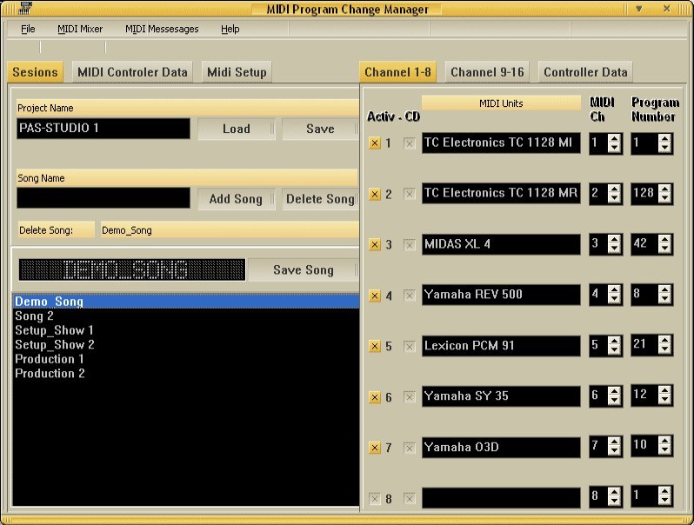Edit the Yamaha O3D unit name field

[501, 447]
